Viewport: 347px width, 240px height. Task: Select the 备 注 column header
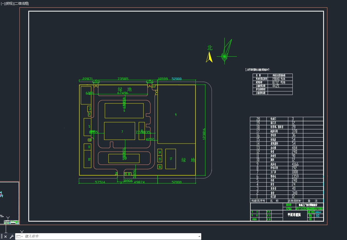(313, 201)
